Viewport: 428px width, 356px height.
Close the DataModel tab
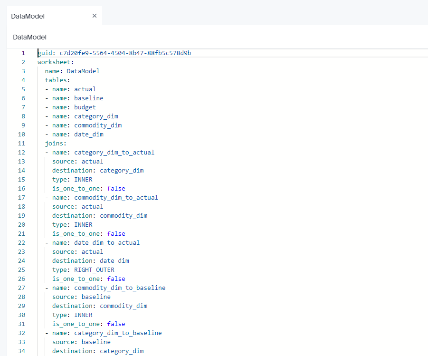tap(94, 16)
